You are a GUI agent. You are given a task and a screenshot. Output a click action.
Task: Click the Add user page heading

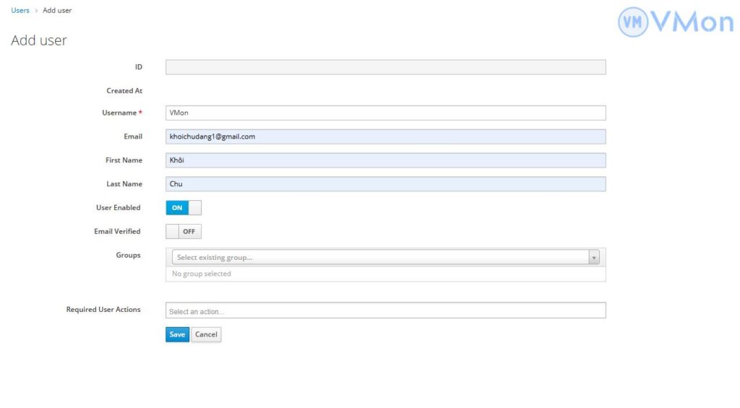[x=39, y=40]
